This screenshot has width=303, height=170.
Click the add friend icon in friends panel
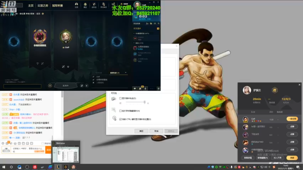pyautogui.click(x=147, y=23)
